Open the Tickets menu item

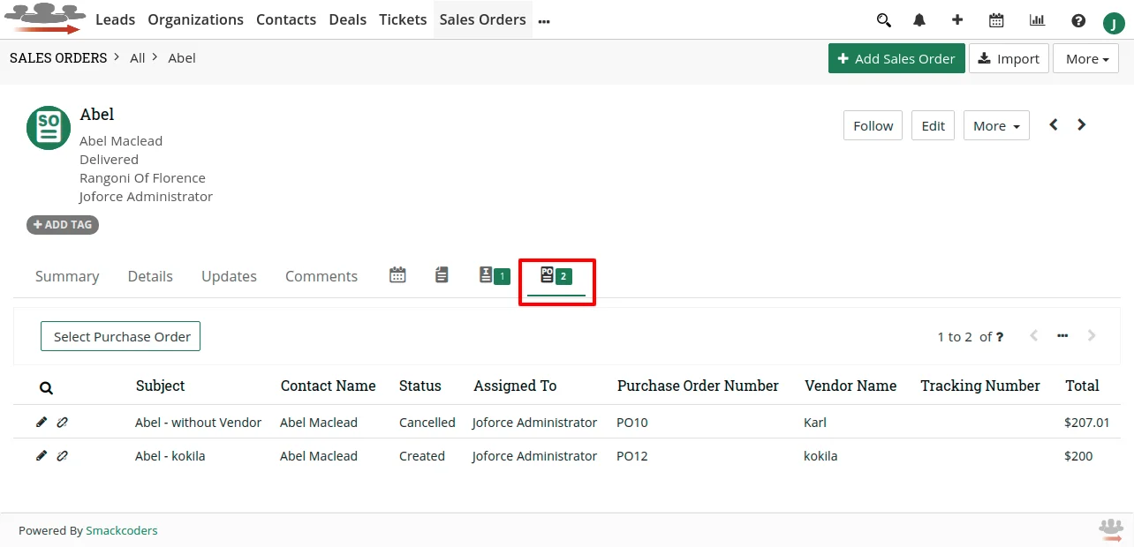click(x=403, y=19)
